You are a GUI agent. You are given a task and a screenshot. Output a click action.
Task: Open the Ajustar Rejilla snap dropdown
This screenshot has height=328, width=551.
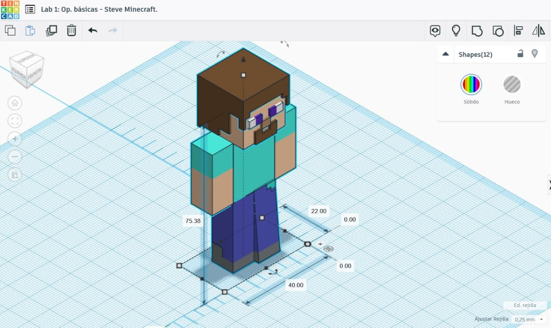tap(529, 319)
